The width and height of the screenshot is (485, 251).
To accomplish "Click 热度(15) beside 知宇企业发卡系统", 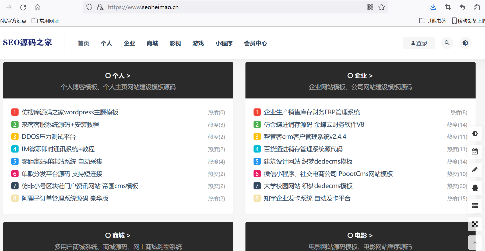I will [x=457, y=199].
